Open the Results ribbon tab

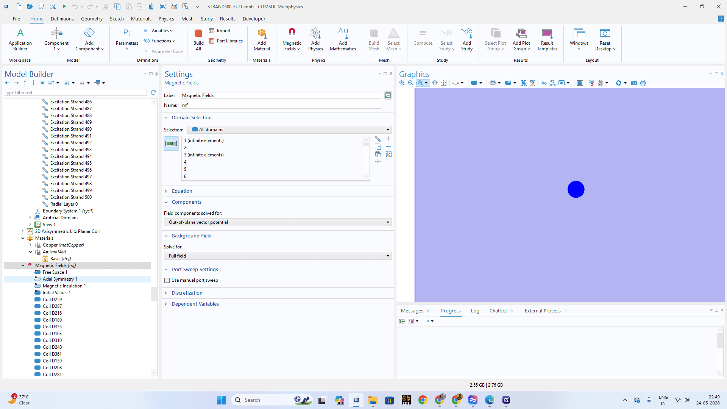[x=228, y=19]
